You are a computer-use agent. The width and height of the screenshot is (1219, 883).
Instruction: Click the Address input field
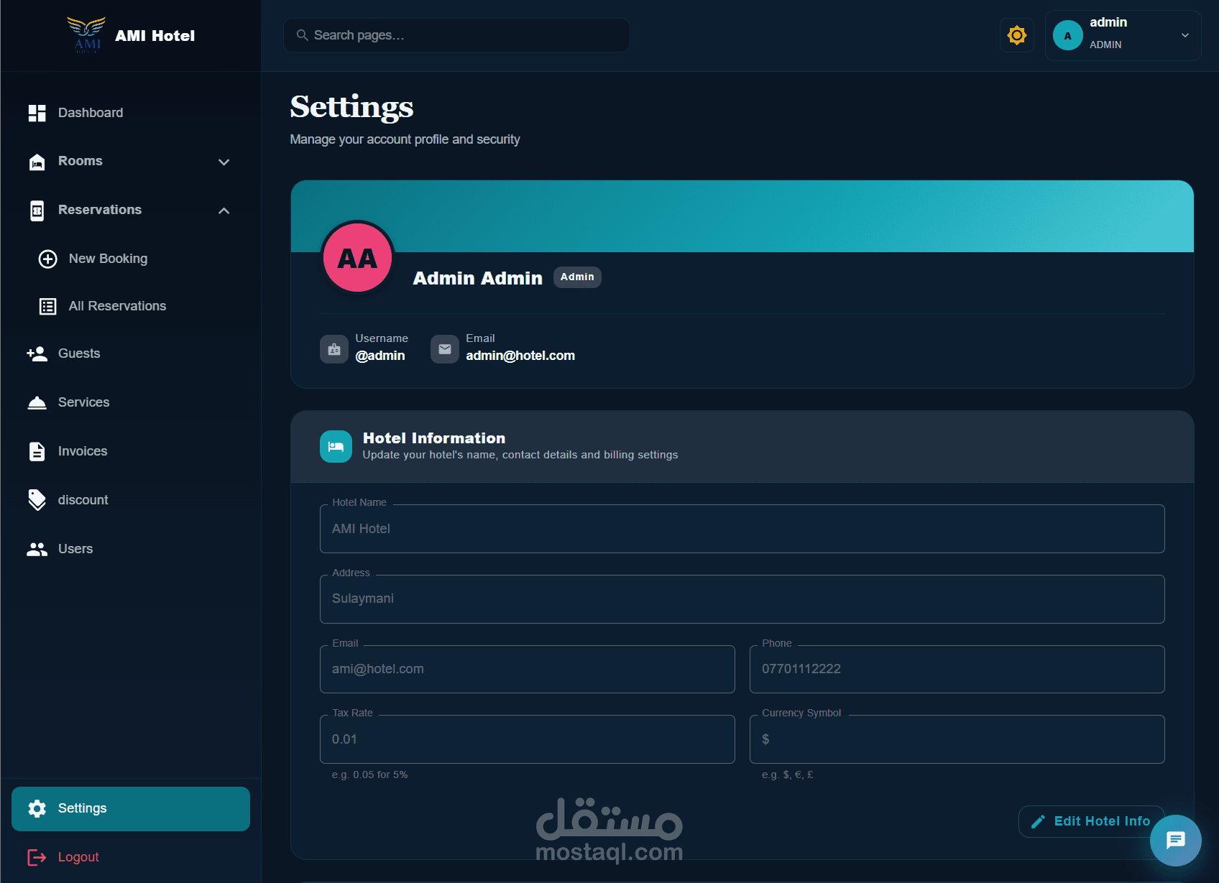[x=742, y=599]
